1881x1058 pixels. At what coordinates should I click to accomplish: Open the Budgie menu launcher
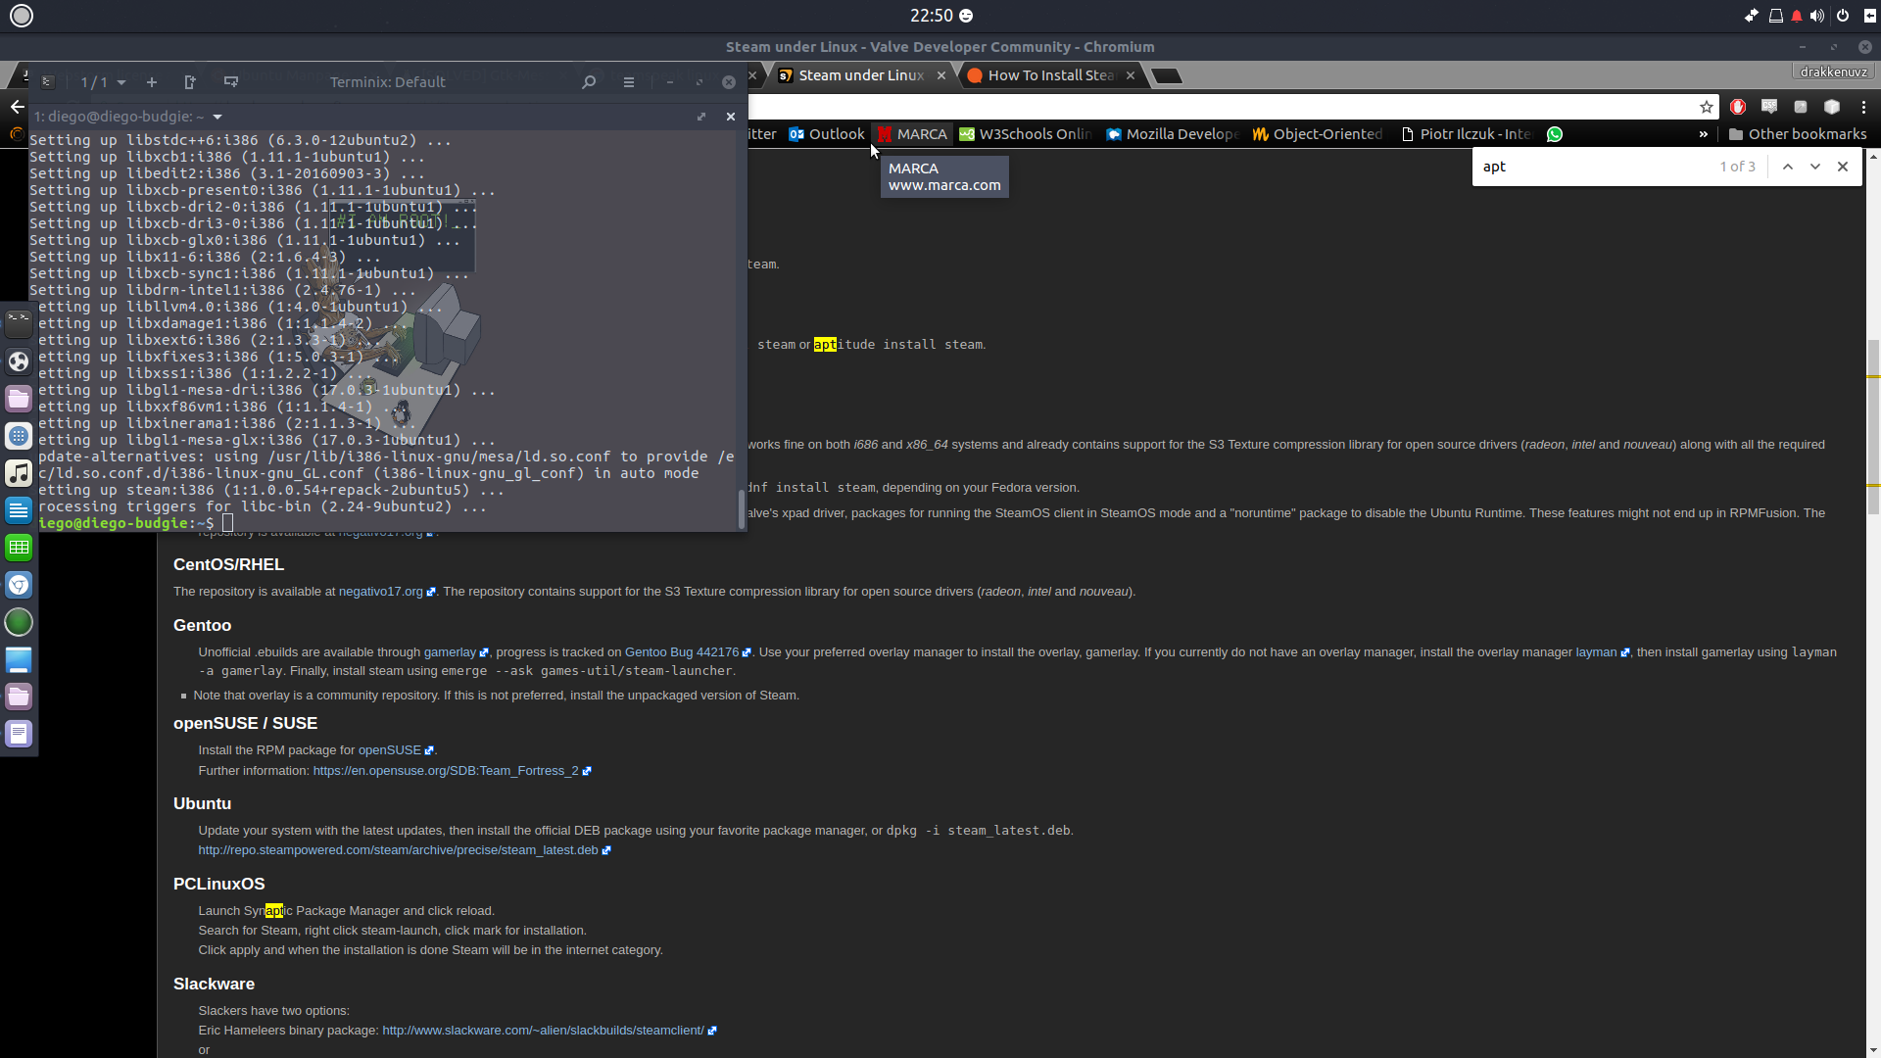click(21, 15)
